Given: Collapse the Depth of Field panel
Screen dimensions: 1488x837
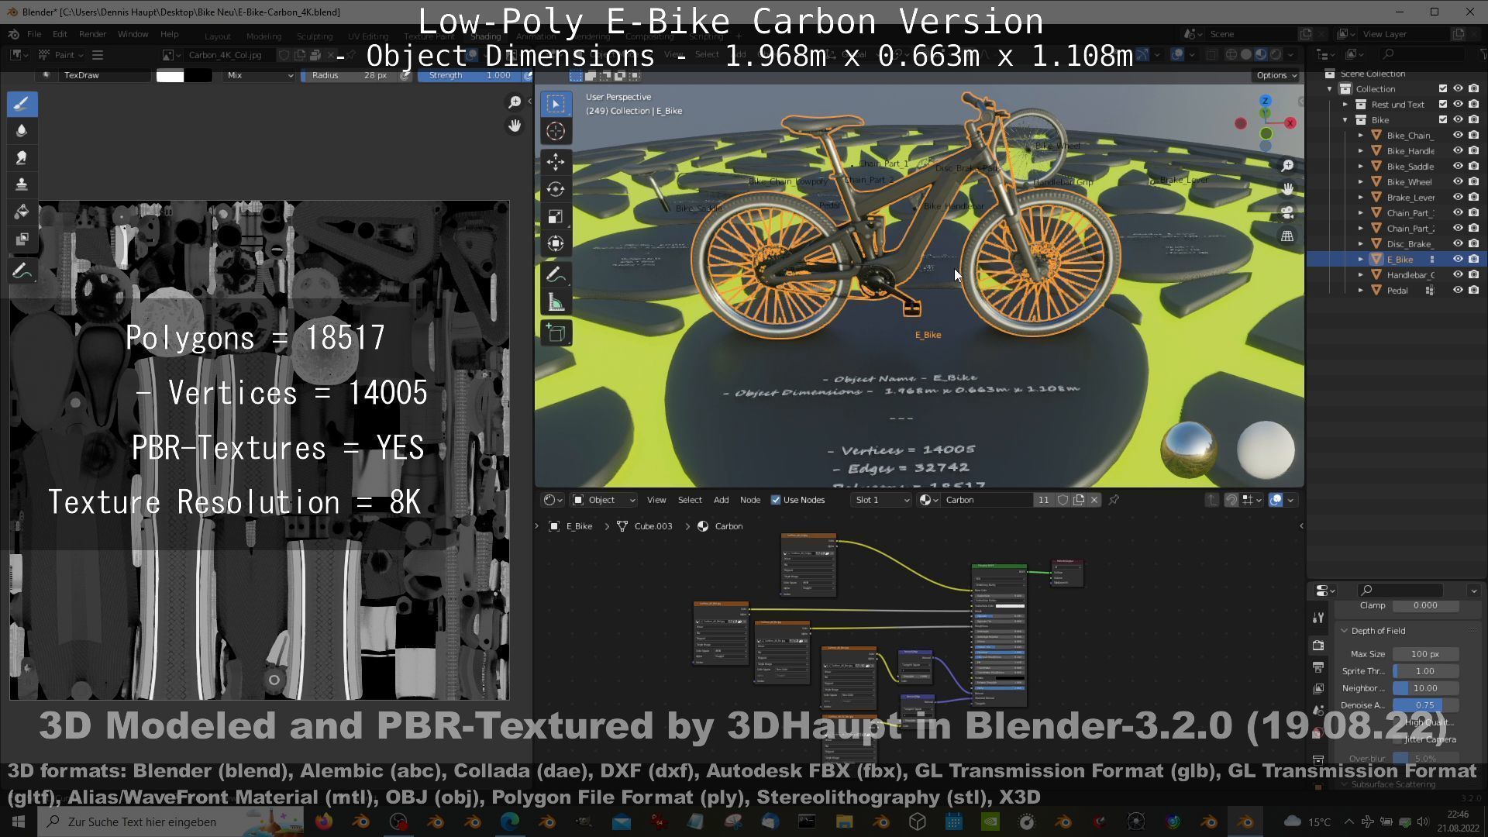Looking at the screenshot, I should [1345, 631].
